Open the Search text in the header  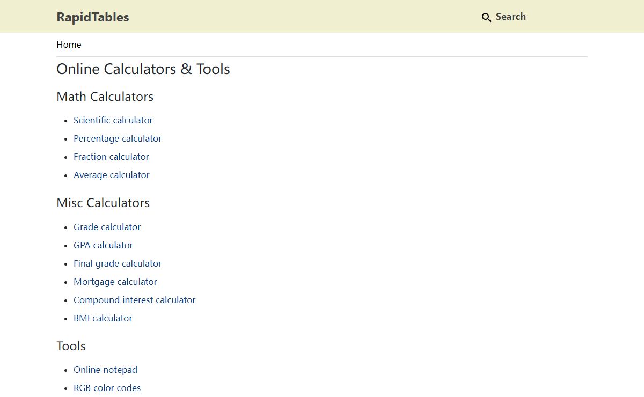pyautogui.click(x=510, y=17)
